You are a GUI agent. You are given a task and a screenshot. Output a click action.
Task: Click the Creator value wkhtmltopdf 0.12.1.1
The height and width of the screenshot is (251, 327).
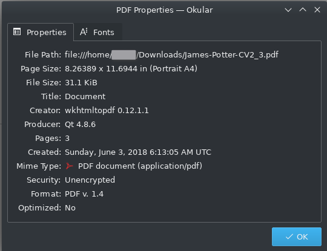[107, 111]
